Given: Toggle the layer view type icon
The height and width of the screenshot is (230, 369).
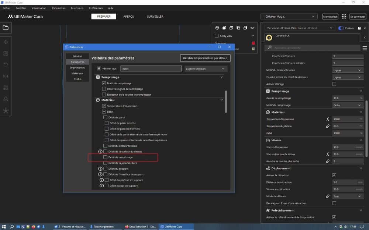Looking at the screenshot, I should tap(252, 28).
